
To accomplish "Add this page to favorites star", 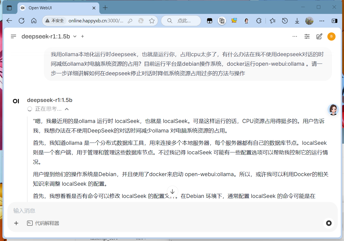I will coord(152,21).
